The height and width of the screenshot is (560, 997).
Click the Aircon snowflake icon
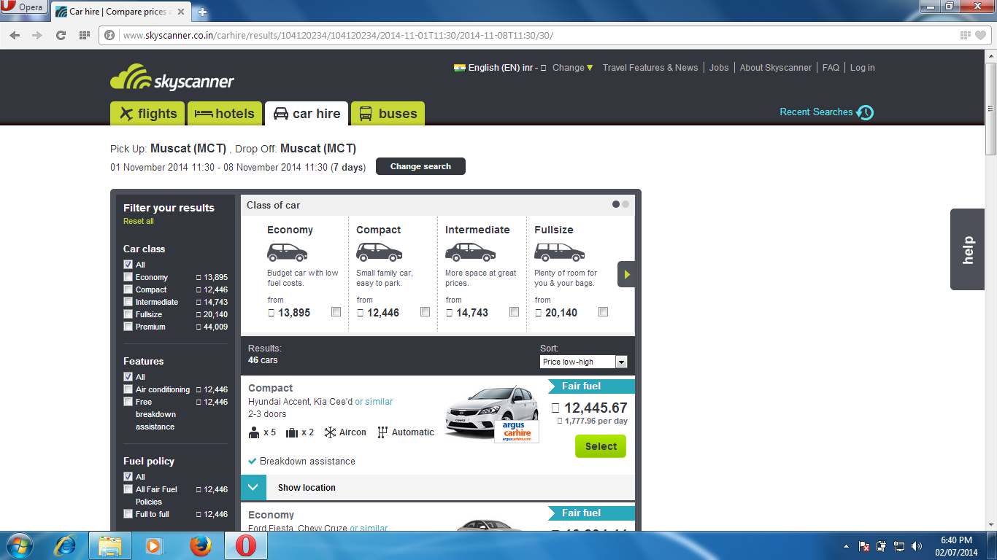(330, 432)
